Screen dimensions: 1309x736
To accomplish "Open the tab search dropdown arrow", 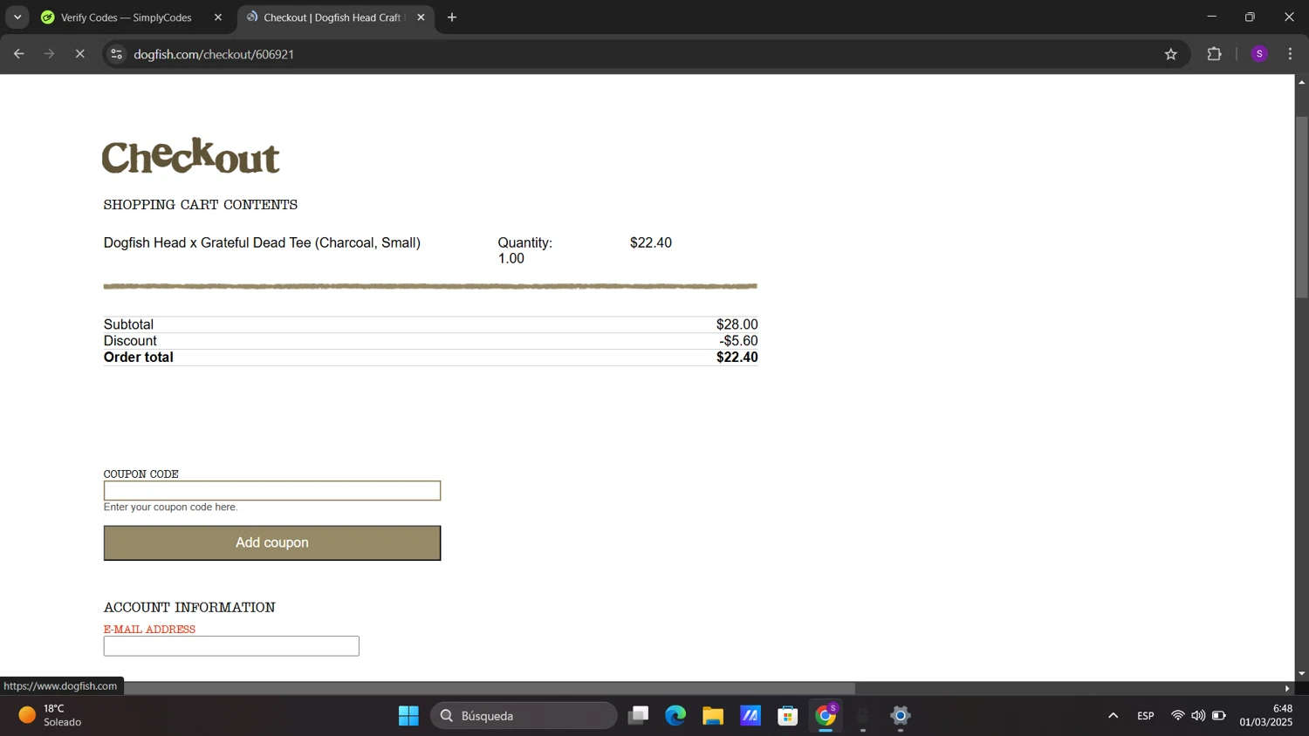I will (17, 17).
